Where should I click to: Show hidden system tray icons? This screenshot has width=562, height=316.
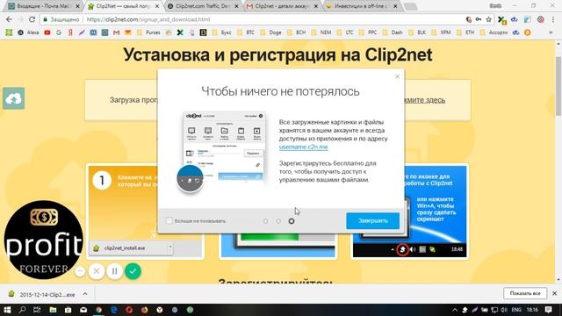pyautogui.click(x=455, y=310)
